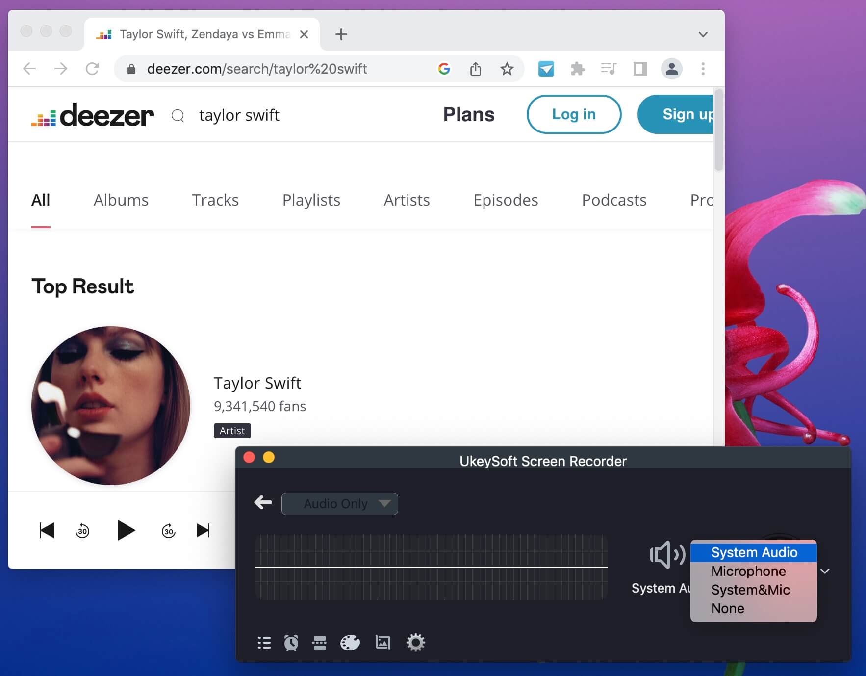Click the site lock icon in address bar
The width and height of the screenshot is (866, 676).
click(131, 69)
